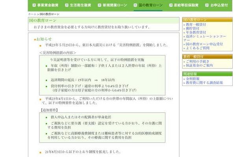This screenshot has height=157, width=252.
Task: Open the 保証基金のご案内 sidebar link
Action: [x=199, y=66]
